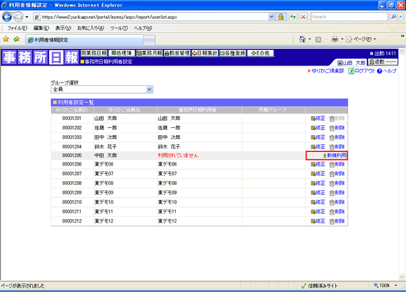Screen dimensions: 406x292
Task: Open the 100% zoom level dropdown
Action: tap(396, 285)
